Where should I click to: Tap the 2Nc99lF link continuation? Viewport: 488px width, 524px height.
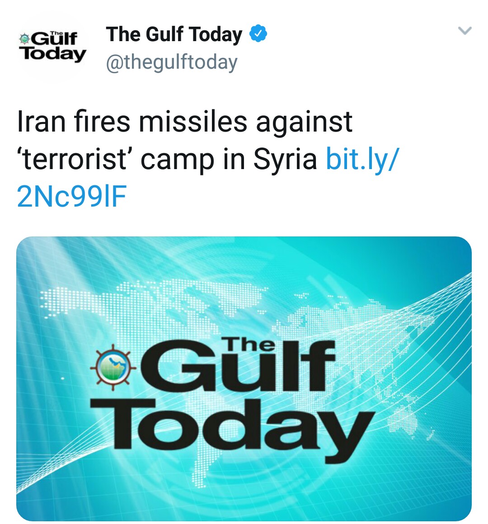(71, 196)
